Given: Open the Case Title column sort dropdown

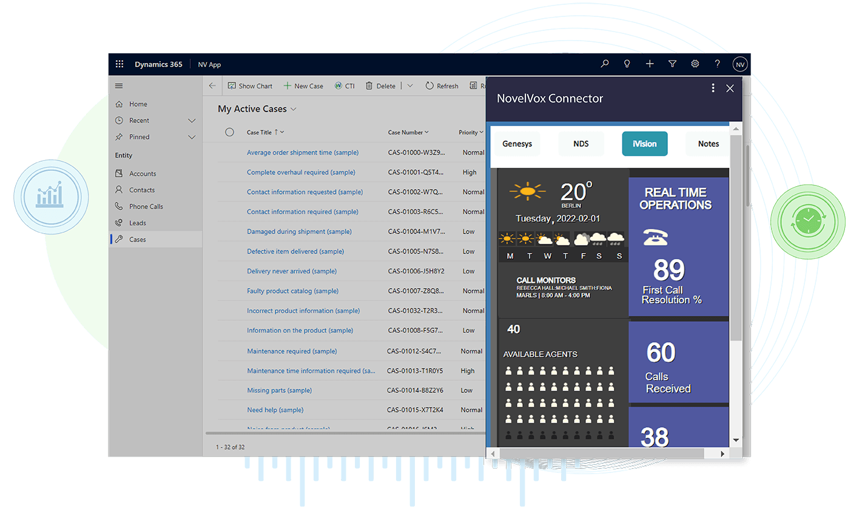Looking at the screenshot, I should [281, 132].
